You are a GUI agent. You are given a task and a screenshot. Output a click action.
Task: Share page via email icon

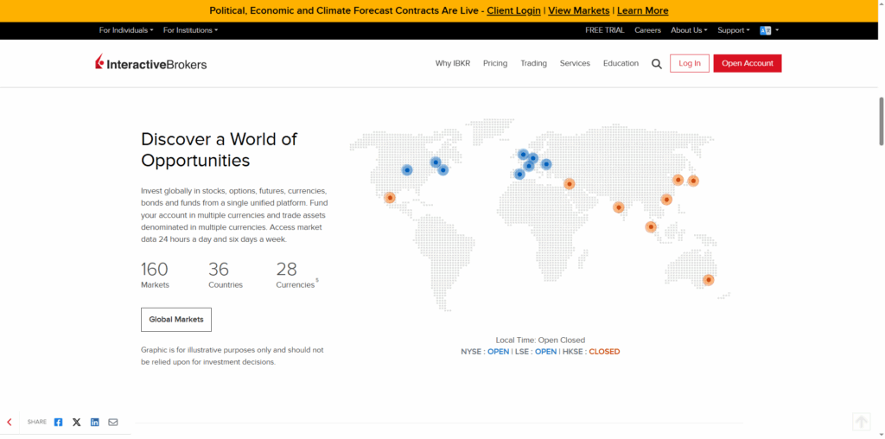[x=113, y=422]
